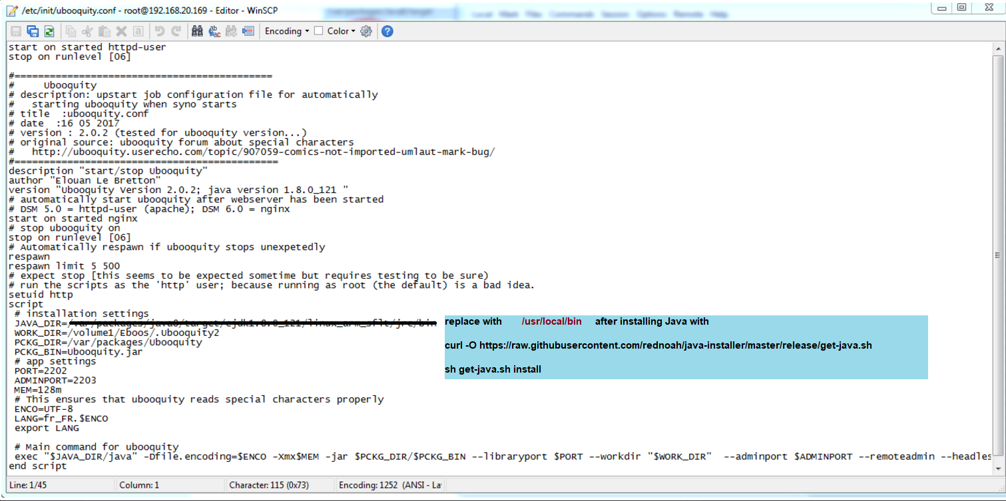Click the vertical scrollbar up arrow
Viewport: 1006px width, 501px height.
(x=999, y=50)
